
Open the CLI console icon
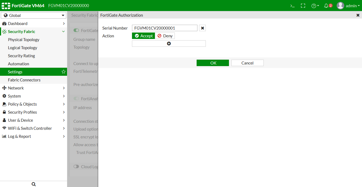pos(292,6)
